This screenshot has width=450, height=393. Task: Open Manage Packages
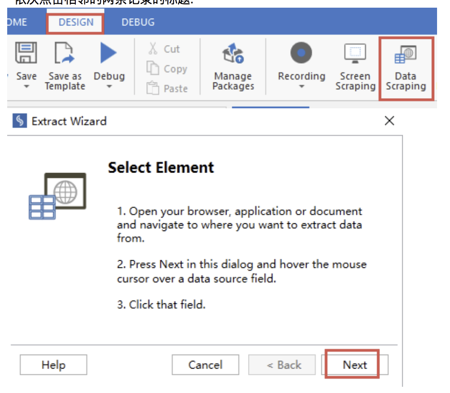point(233,67)
